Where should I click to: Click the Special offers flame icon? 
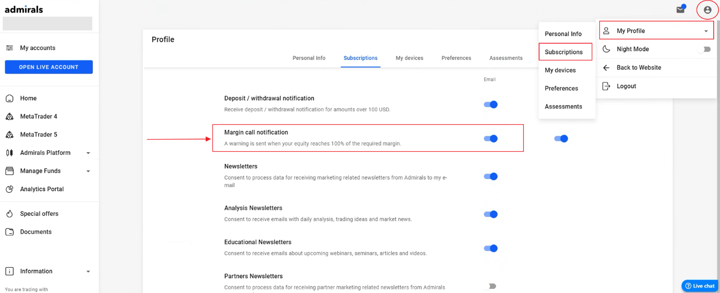[9, 214]
